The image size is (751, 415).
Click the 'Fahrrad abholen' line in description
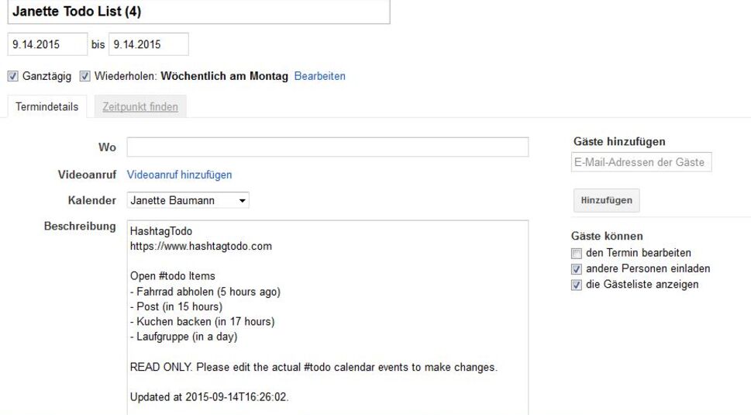208,292
